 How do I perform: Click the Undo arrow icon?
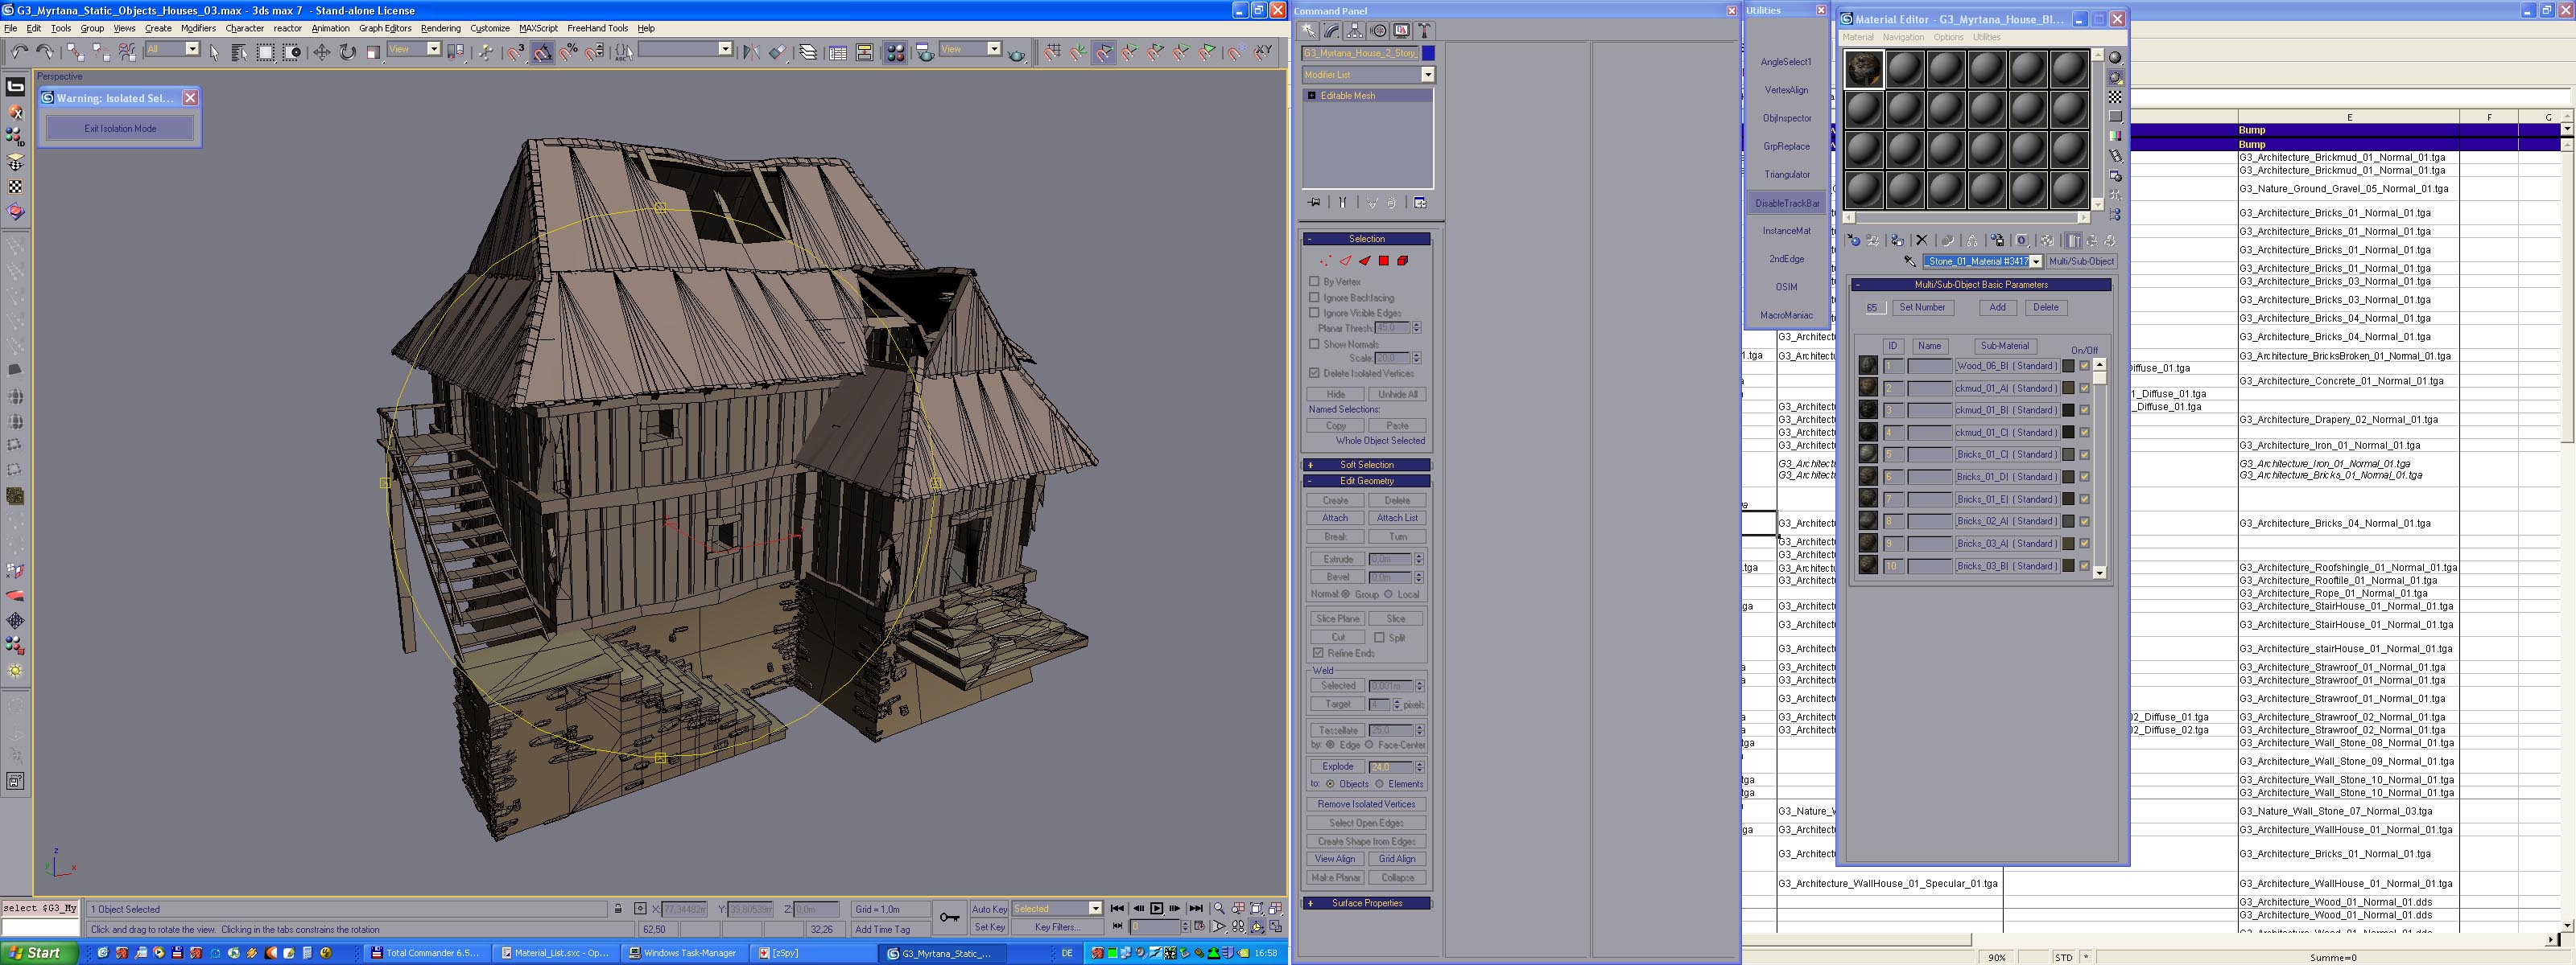click(19, 51)
